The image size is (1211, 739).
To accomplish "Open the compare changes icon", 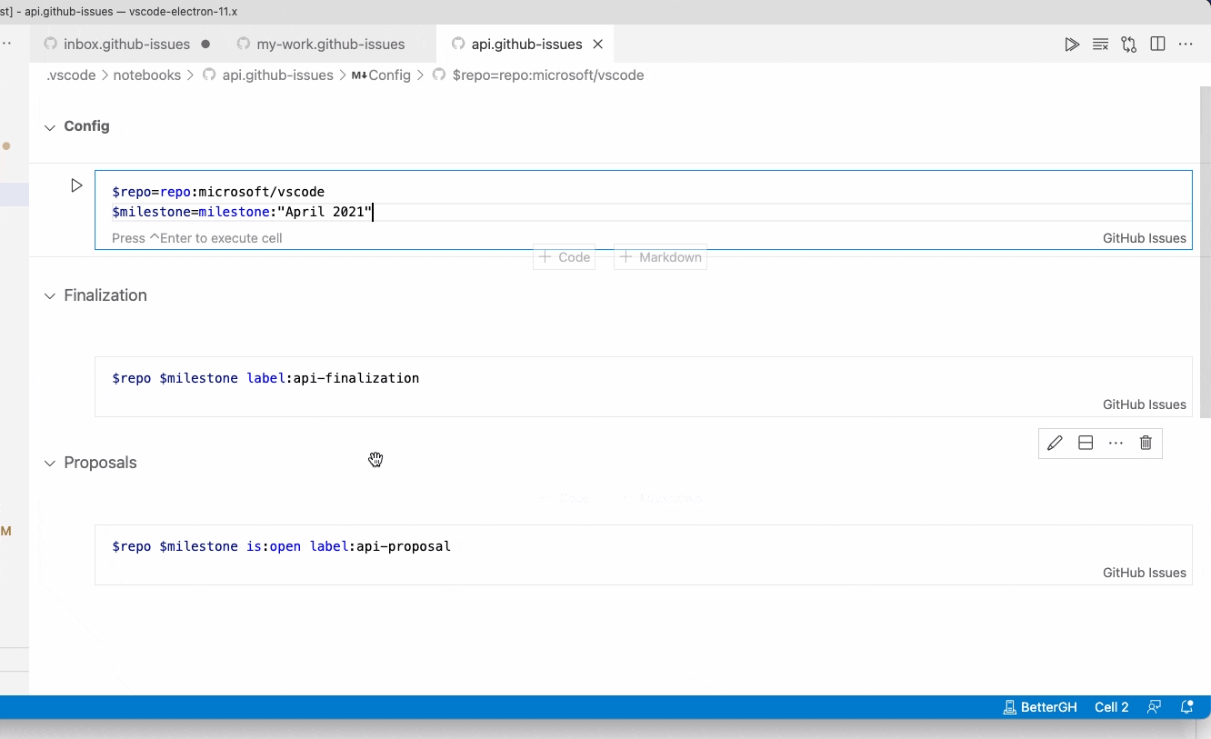I will click(x=1129, y=44).
